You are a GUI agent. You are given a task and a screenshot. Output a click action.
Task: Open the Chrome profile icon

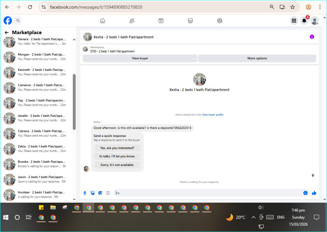pos(308,7)
